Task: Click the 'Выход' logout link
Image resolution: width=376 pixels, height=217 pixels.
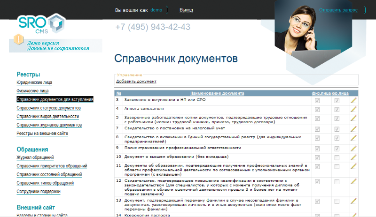Action: click(186, 10)
